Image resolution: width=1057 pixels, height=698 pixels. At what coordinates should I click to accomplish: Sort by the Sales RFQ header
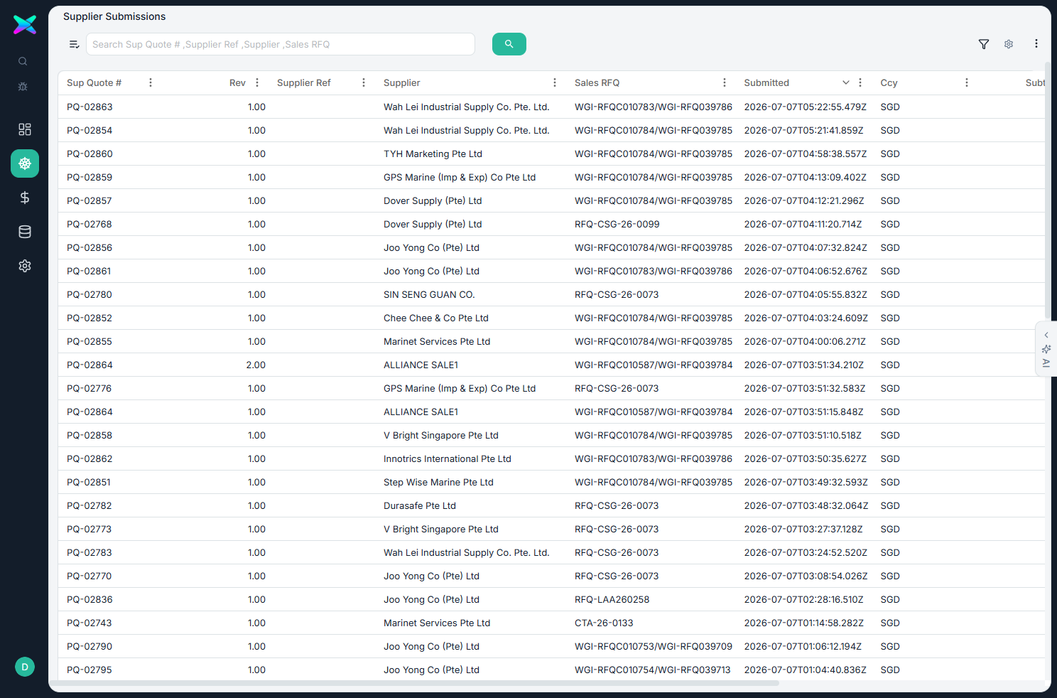[597, 82]
